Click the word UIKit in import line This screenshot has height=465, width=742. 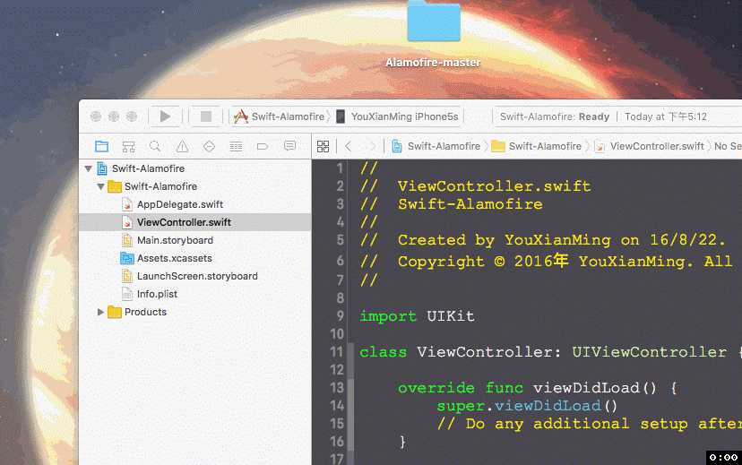(x=451, y=316)
